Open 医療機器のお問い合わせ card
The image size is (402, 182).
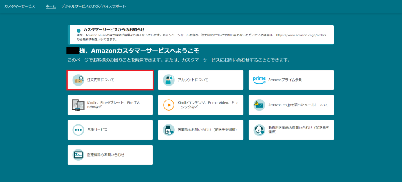(110, 155)
